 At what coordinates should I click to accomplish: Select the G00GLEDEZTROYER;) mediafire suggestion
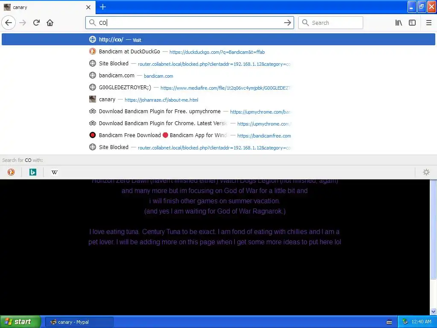pos(218,88)
